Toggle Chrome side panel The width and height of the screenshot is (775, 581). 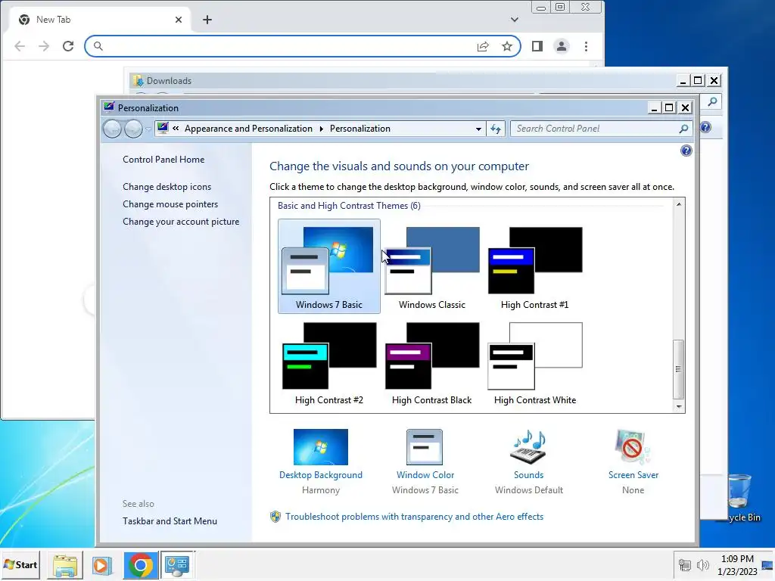click(x=537, y=46)
